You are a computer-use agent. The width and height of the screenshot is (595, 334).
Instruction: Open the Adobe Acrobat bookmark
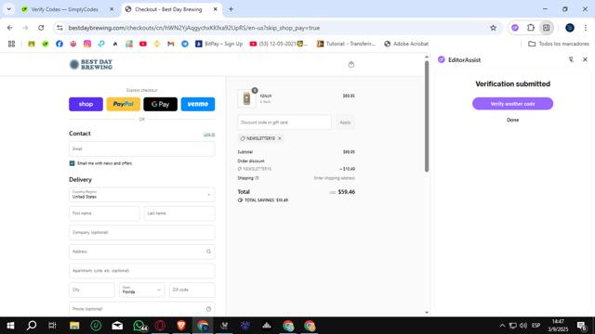pyautogui.click(x=406, y=44)
